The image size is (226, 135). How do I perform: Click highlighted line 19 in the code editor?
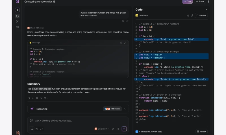pyautogui.click(x=171, y=79)
